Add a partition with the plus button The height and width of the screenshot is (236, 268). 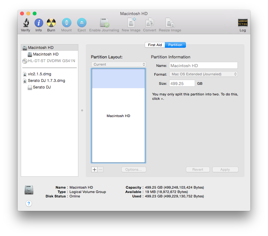(94, 169)
